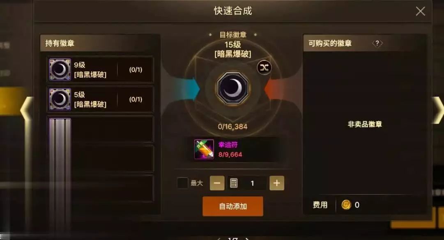
Task: Decrease quantity with the minus button
Action: (217, 183)
